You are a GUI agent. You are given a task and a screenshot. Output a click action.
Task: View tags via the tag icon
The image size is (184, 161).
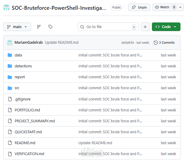tap(50, 27)
